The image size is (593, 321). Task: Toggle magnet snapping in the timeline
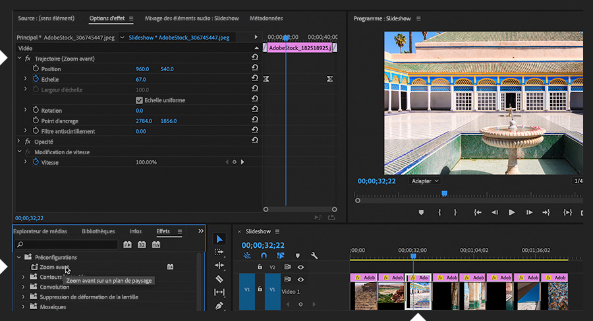[264, 256]
